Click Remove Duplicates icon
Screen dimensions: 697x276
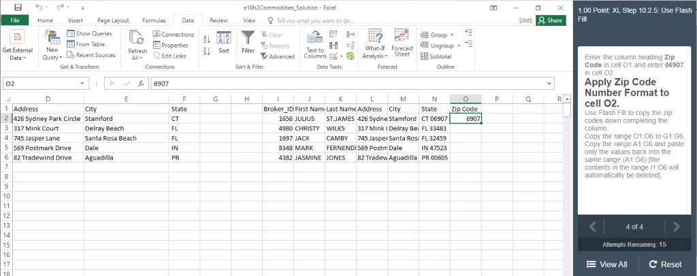point(334,45)
